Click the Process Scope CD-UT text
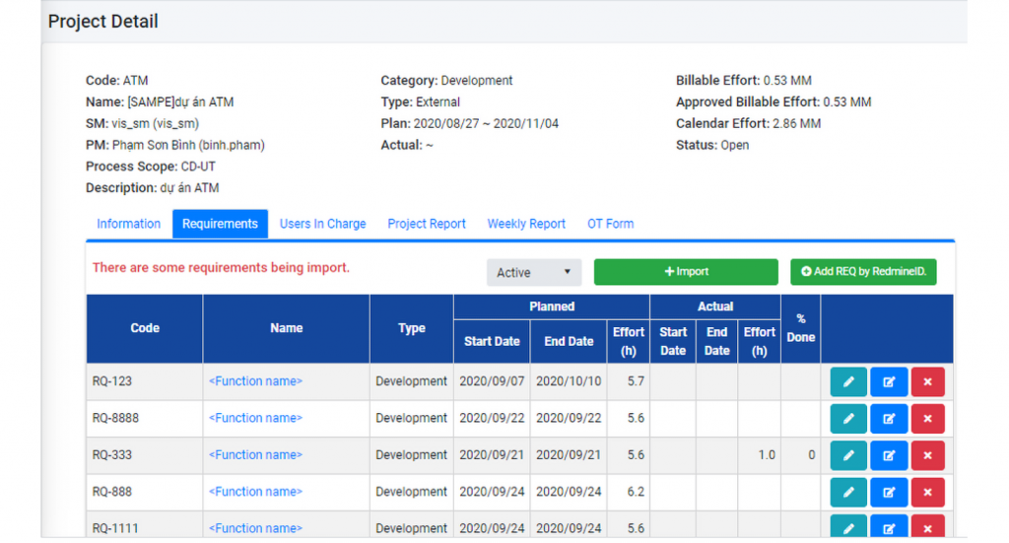The height and width of the screenshot is (543, 1009). tap(151, 166)
